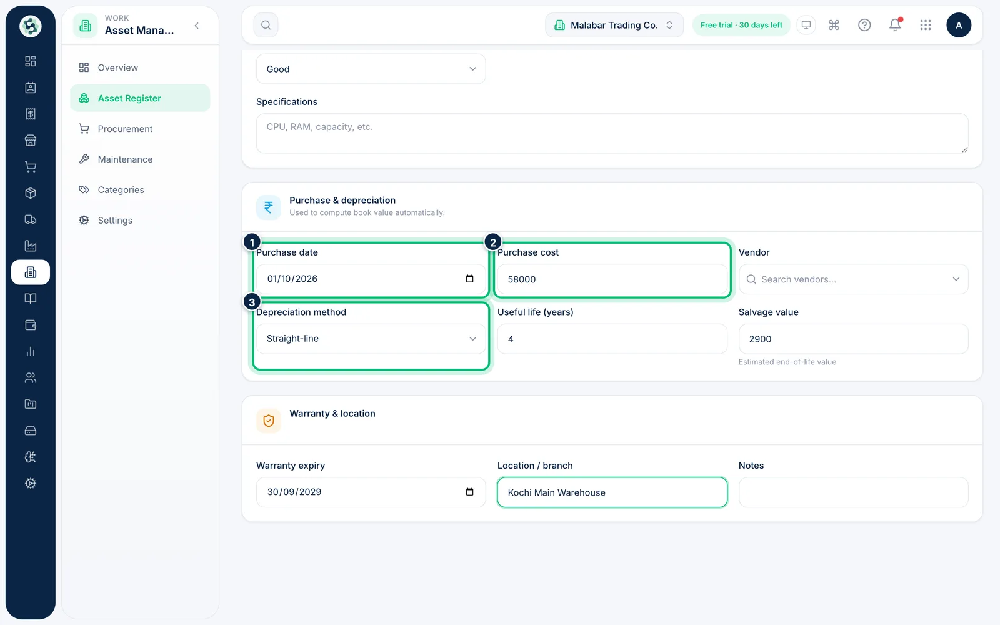Image resolution: width=1000 pixels, height=625 pixels.
Task: Open the package box icon in the dark rail
Action: click(x=30, y=193)
